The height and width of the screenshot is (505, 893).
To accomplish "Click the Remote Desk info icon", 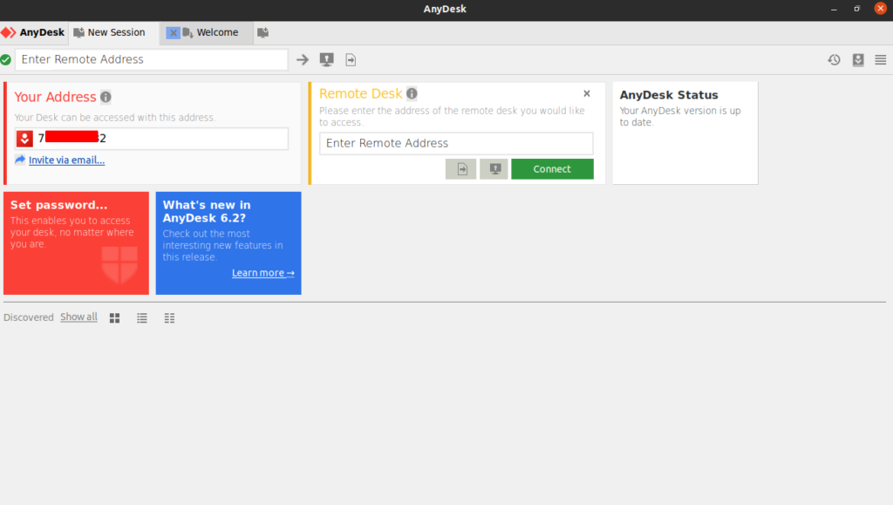I will pos(412,93).
